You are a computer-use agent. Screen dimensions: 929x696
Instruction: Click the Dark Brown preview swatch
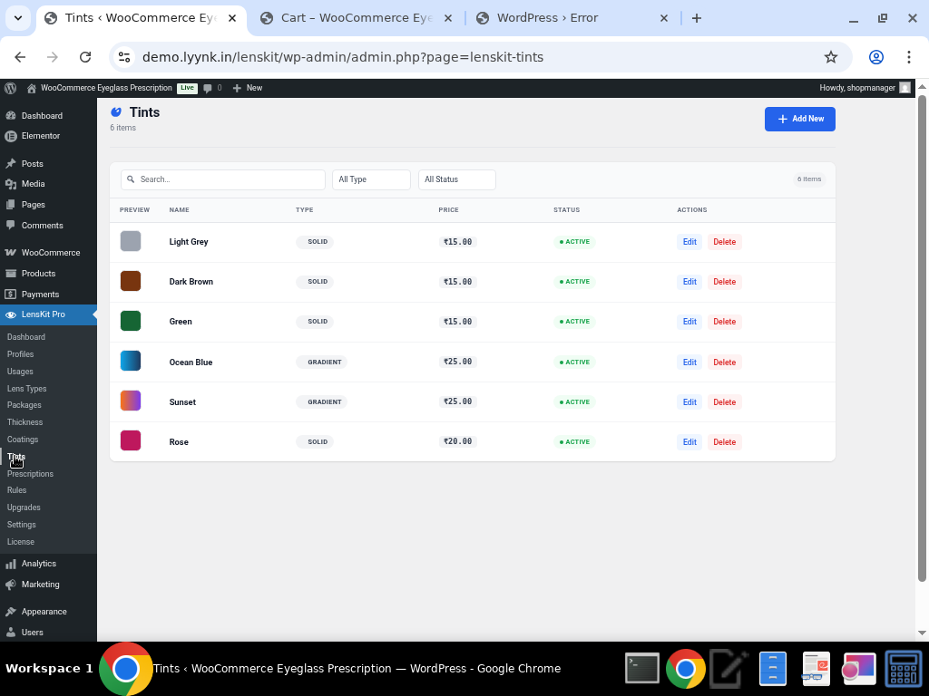pos(131,281)
